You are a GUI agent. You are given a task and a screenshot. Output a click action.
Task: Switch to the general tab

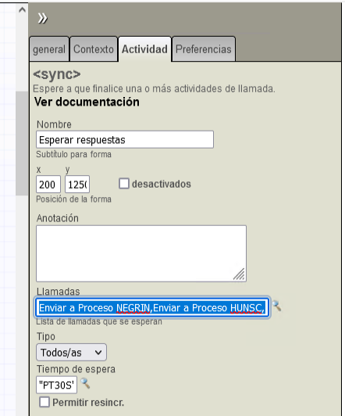click(x=49, y=49)
